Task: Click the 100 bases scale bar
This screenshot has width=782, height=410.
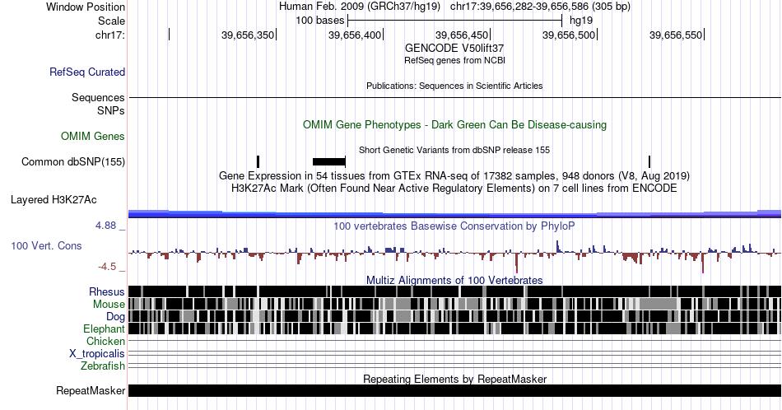Action: (x=455, y=21)
